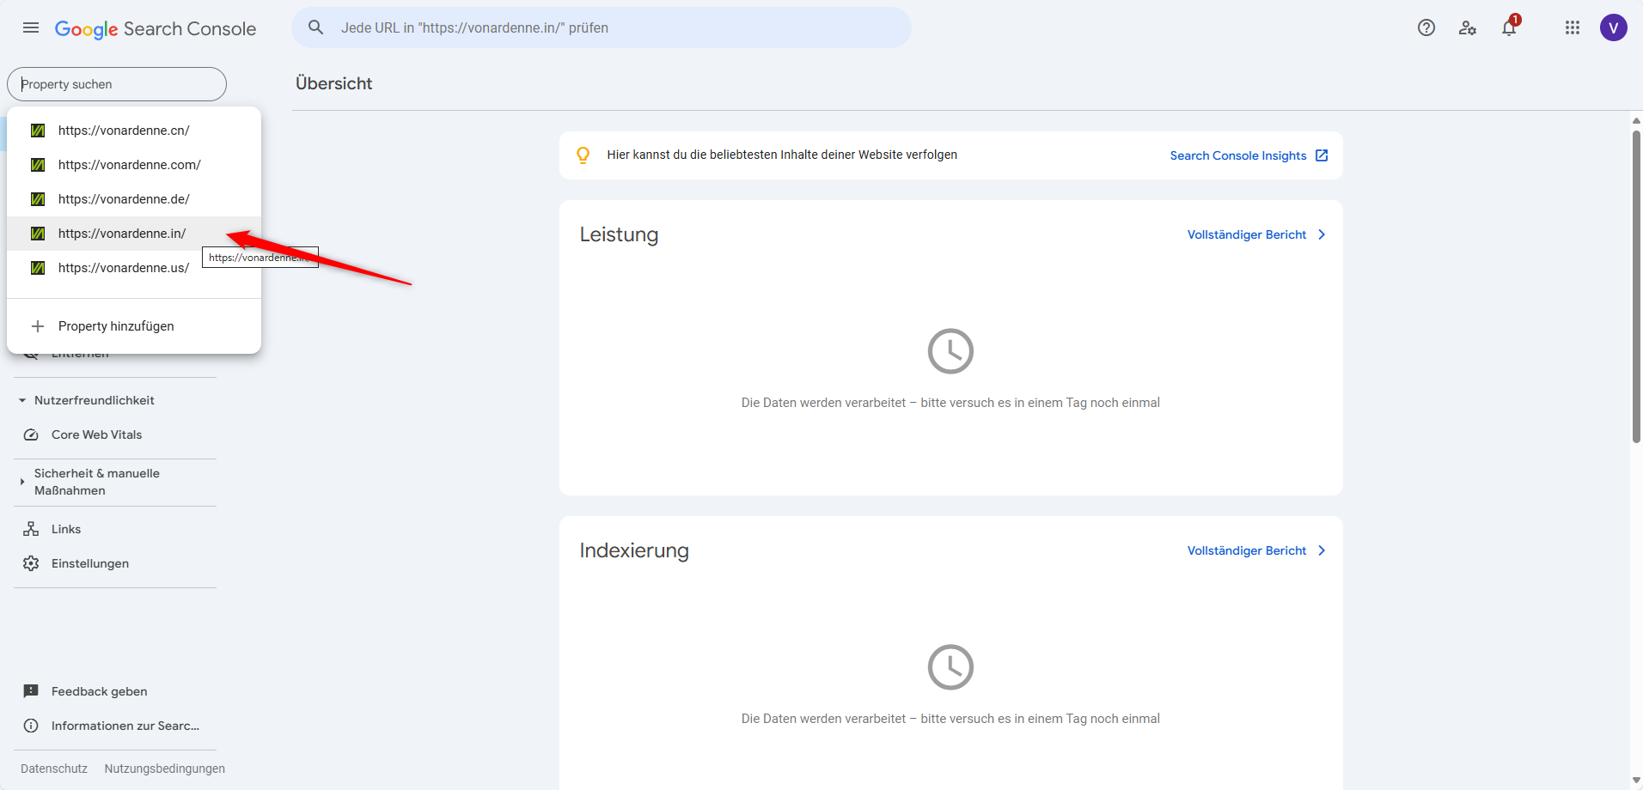Viewport: 1643px width, 790px height.
Task: Click the Übersicht page heading
Action: coord(334,83)
